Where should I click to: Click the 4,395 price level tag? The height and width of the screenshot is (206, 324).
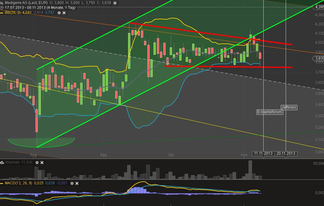318,7
